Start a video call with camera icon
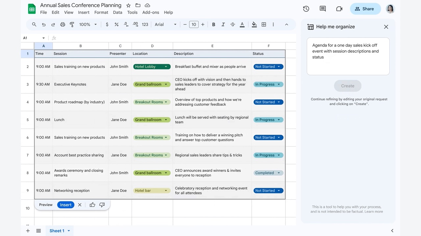Image resolution: width=421 pixels, height=236 pixels. coord(339,9)
